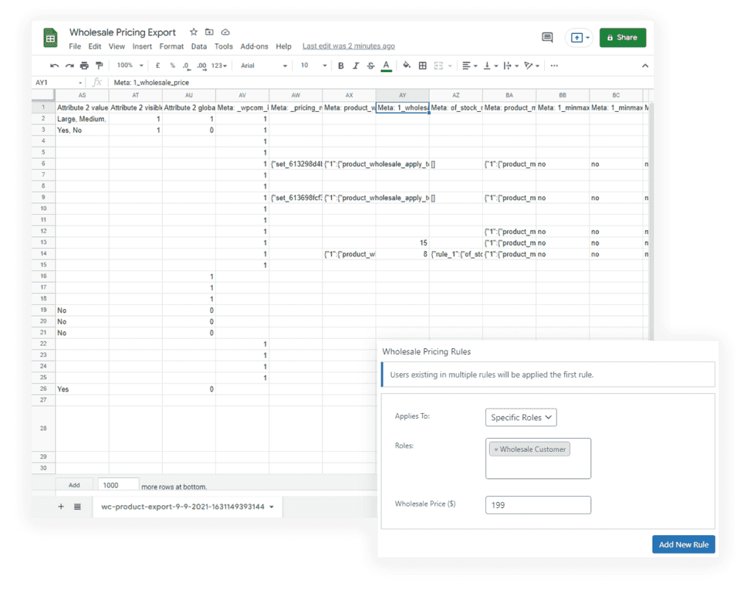754x600 pixels.
Task: Click the green Share button
Action: [623, 38]
